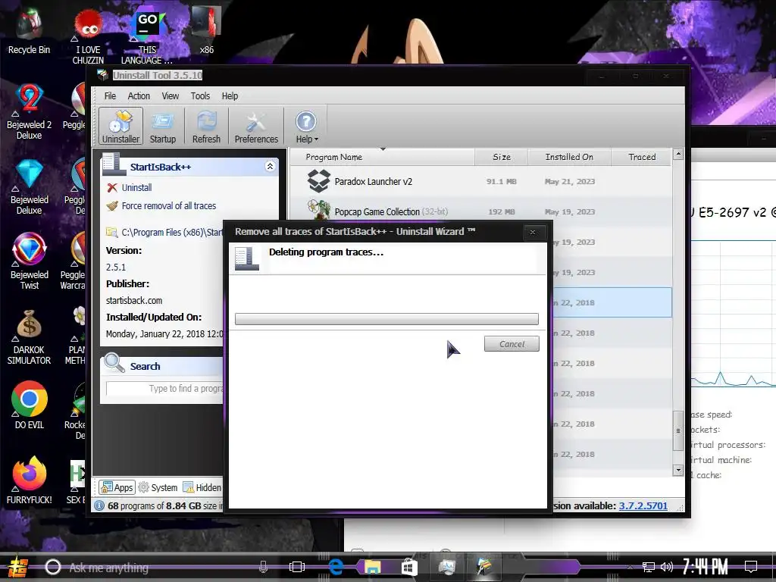Switch to the System tab
This screenshot has width=776, height=582.
coord(158,487)
